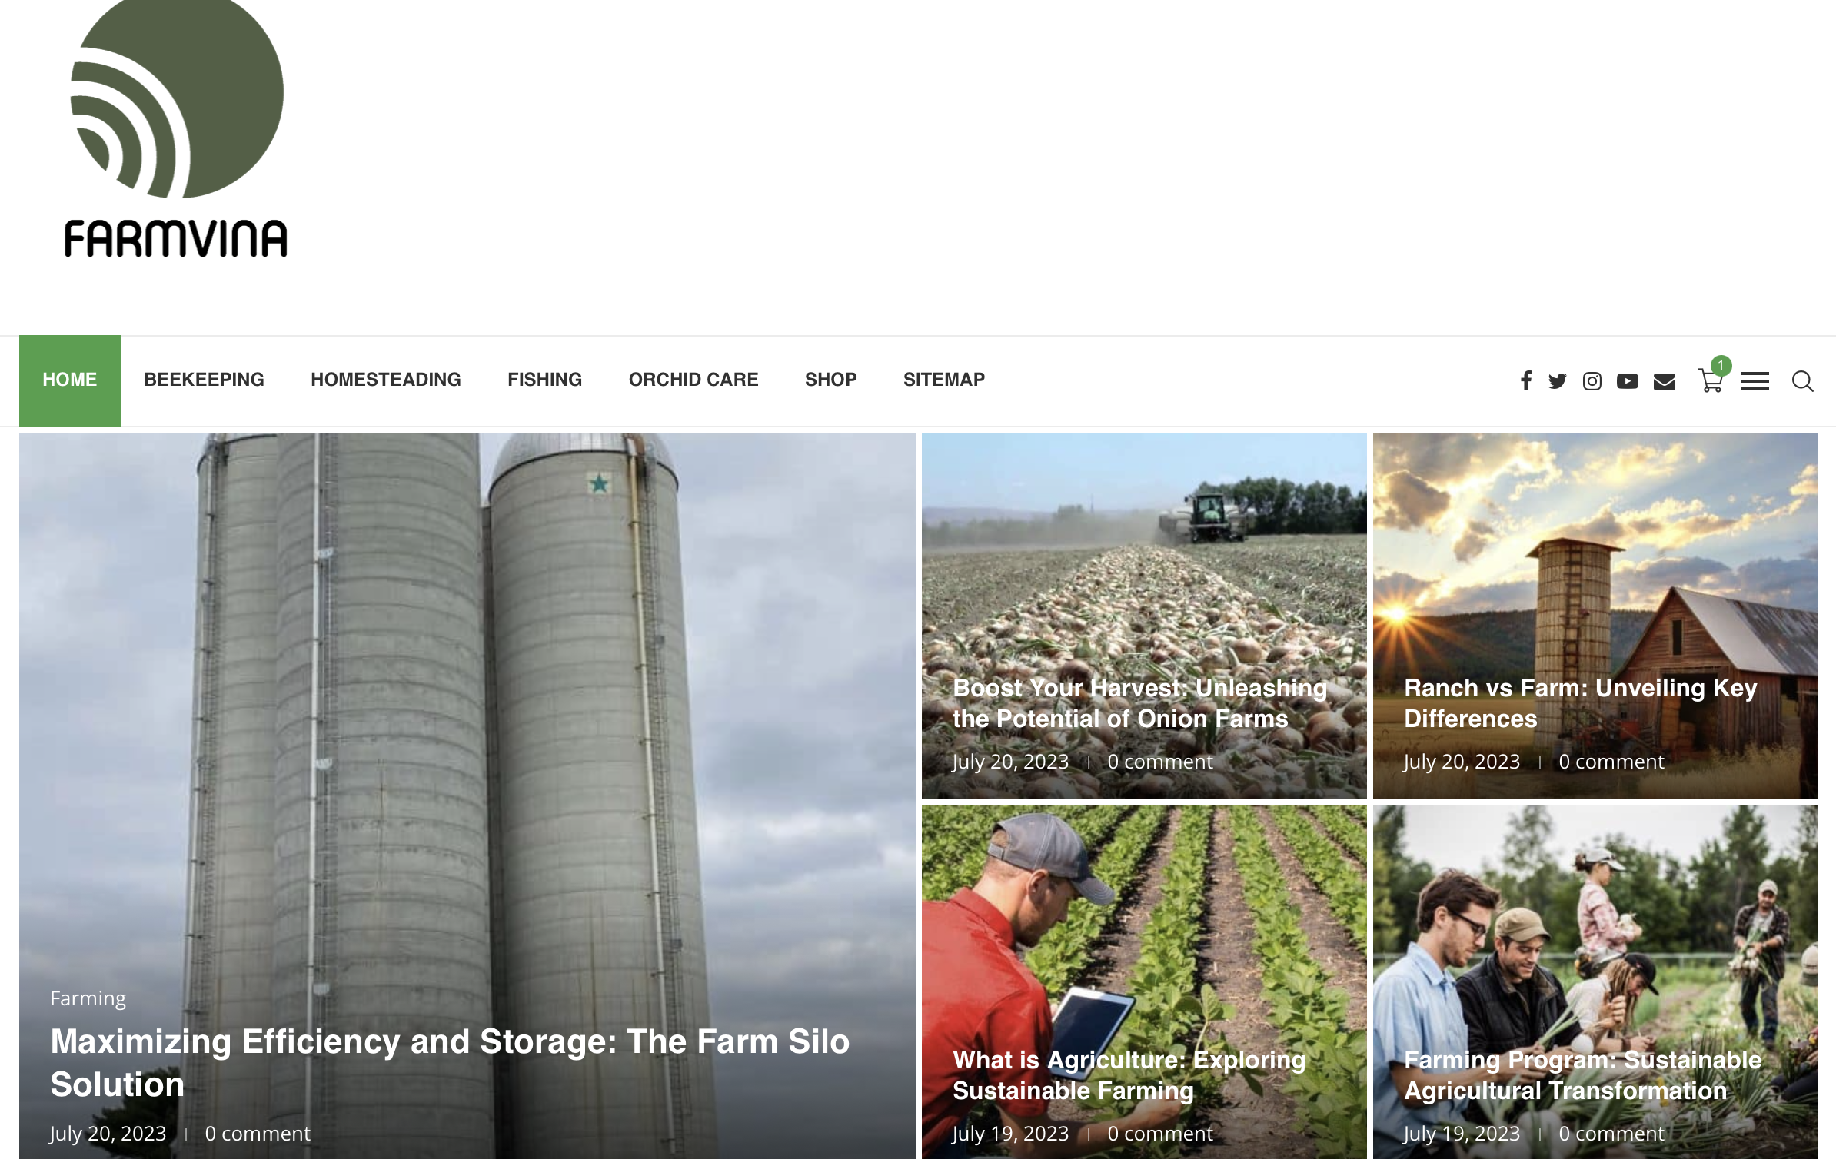Open the Beekeeping menu item
The height and width of the screenshot is (1159, 1836).
coord(204,380)
